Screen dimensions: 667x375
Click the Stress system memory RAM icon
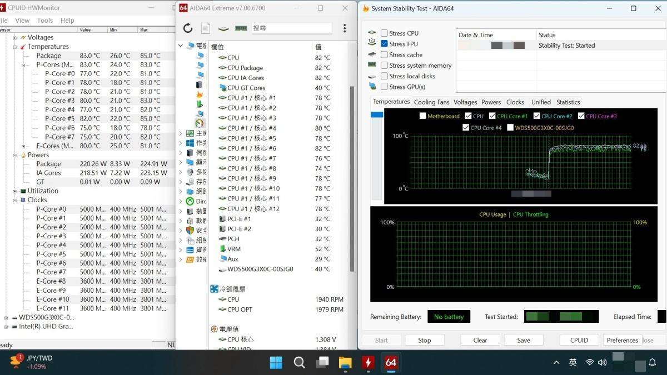pyautogui.click(x=372, y=65)
